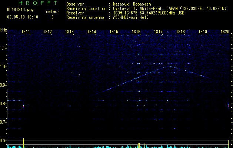Click the 1817 time axis label
Image resolution: width=233 pixels, height=148 pixels.
click(x=158, y=32)
